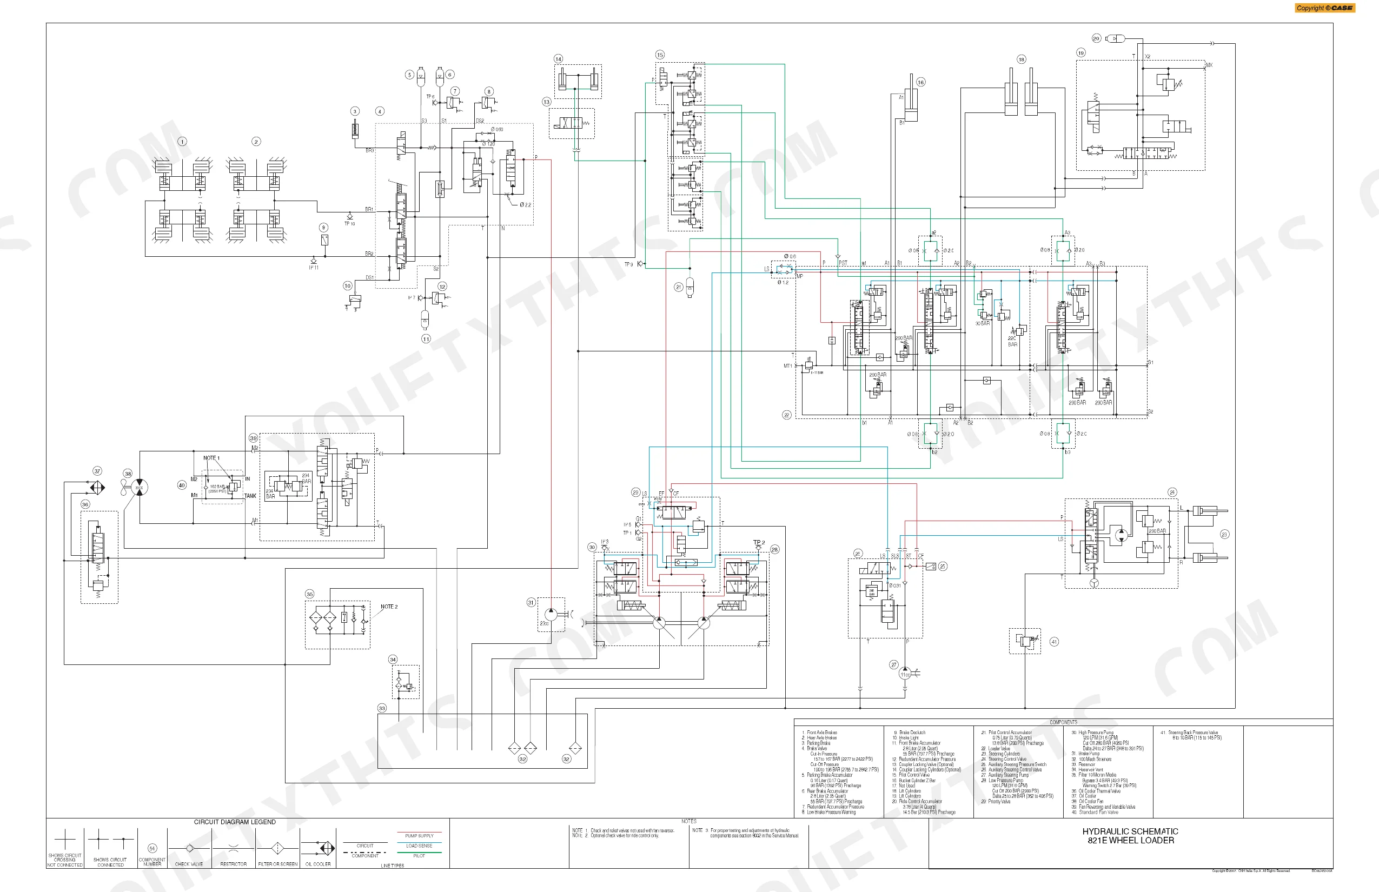Click component number 37 callout circle
The image size is (1379, 892).
[97, 471]
